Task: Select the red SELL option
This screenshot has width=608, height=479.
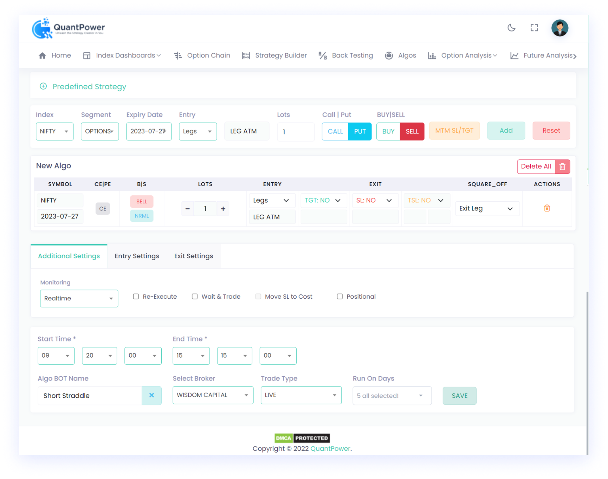Action: [x=412, y=131]
